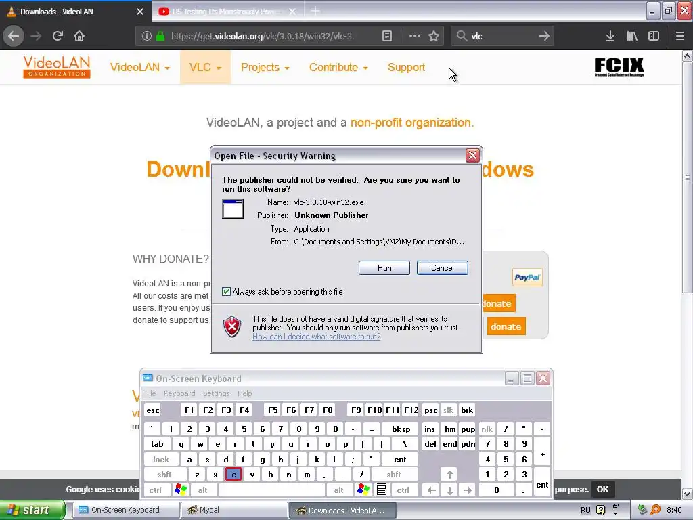Viewport: 693px width, 520px height.
Task: Open Keyboard menu in On-Screen Keyboard
Action: click(179, 393)
